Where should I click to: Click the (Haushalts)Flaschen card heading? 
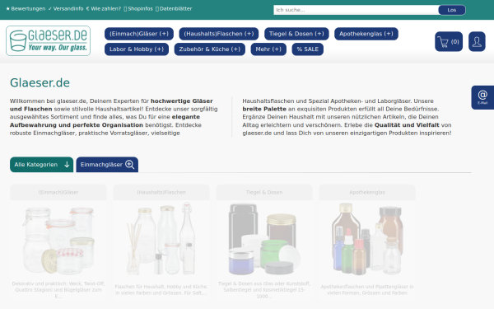click(x=161, y=192)
